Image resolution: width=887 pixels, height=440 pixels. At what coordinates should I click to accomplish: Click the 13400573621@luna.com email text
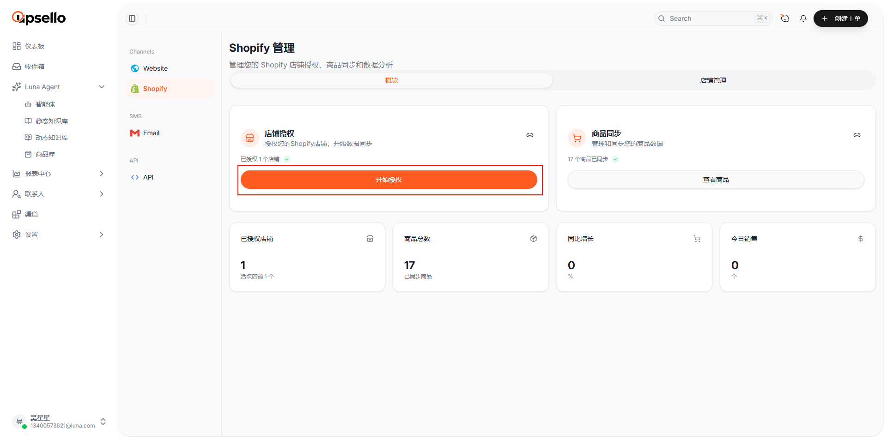63,426
